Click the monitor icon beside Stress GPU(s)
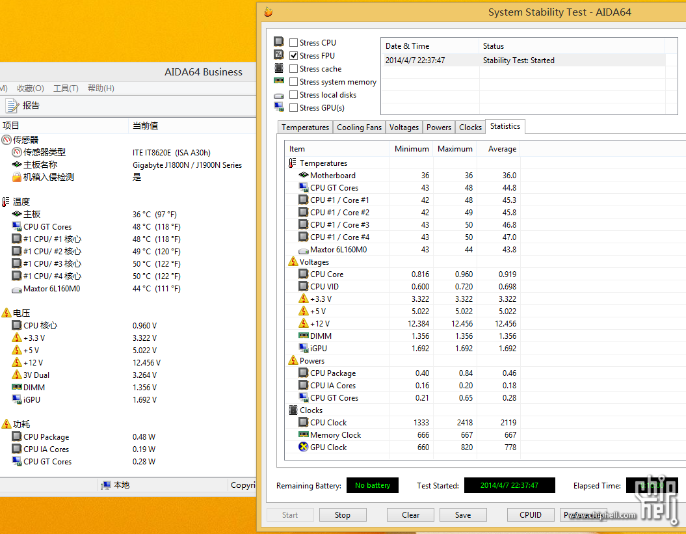Image resolution: width=686 pixels, height=534 pixels. point(279,107)
